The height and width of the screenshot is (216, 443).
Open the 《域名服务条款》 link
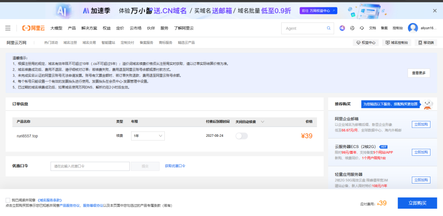[x=49, y=200]
